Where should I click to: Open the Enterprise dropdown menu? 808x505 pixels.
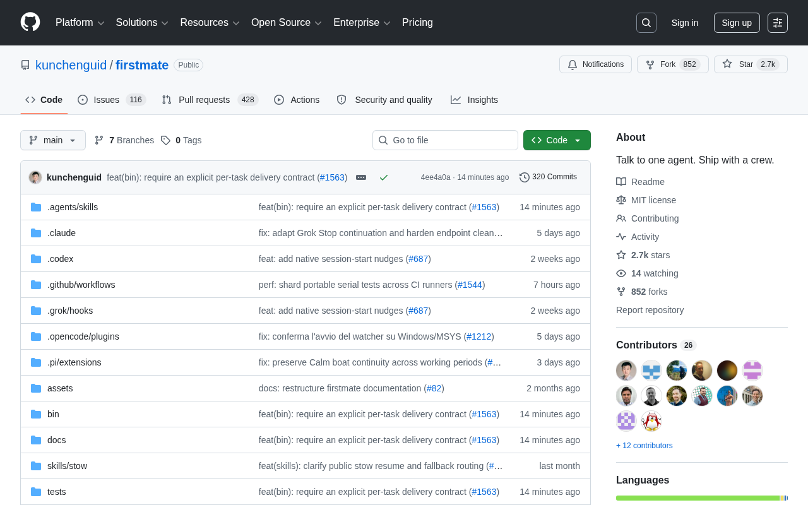coord(362,23)
